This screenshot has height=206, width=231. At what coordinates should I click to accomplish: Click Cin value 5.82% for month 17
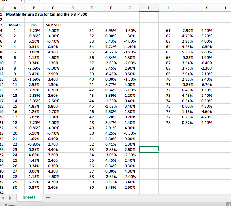[x=34, y=117]
